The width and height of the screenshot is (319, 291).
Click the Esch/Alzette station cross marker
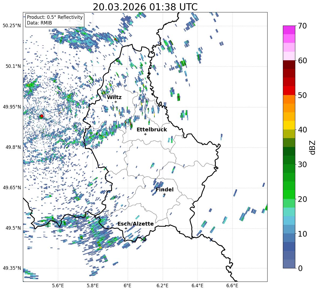coord(126,228)
